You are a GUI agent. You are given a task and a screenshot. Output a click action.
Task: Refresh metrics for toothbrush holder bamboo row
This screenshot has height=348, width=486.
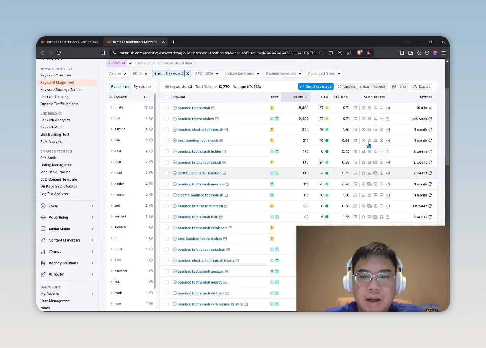pyautogui.click(x=430, y=173)
